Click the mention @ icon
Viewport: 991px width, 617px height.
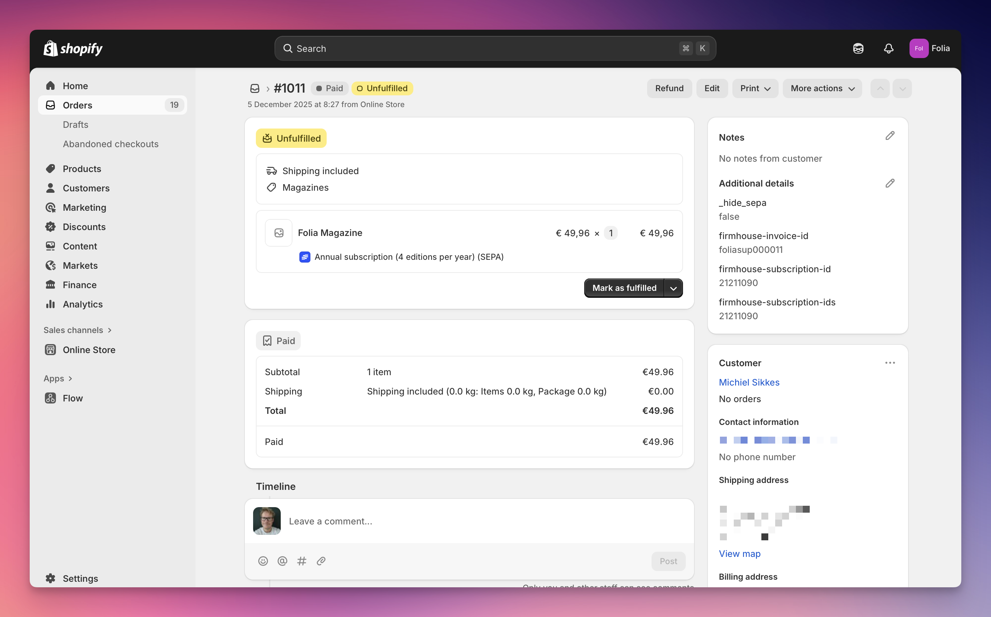point(282,561)
